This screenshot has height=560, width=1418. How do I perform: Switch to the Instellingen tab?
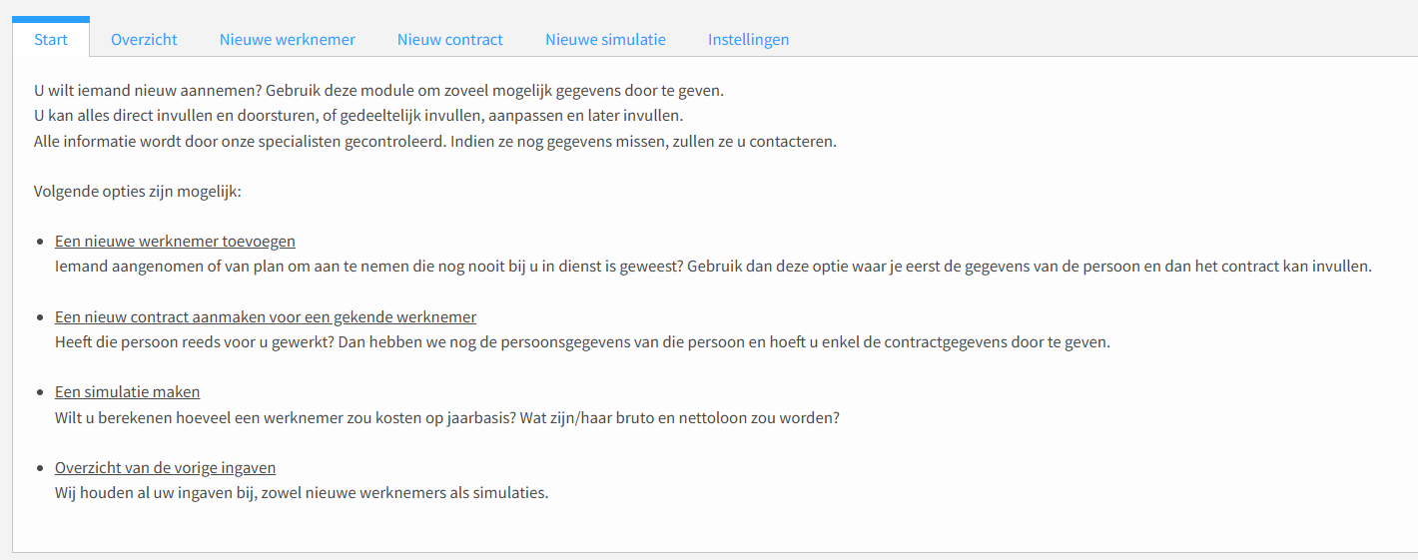point(749,39)
